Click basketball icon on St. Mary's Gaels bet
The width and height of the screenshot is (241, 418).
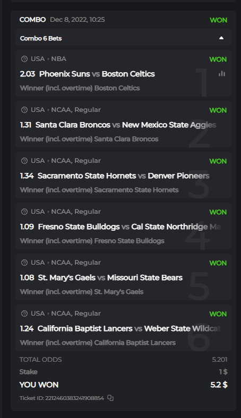[24, 263]
